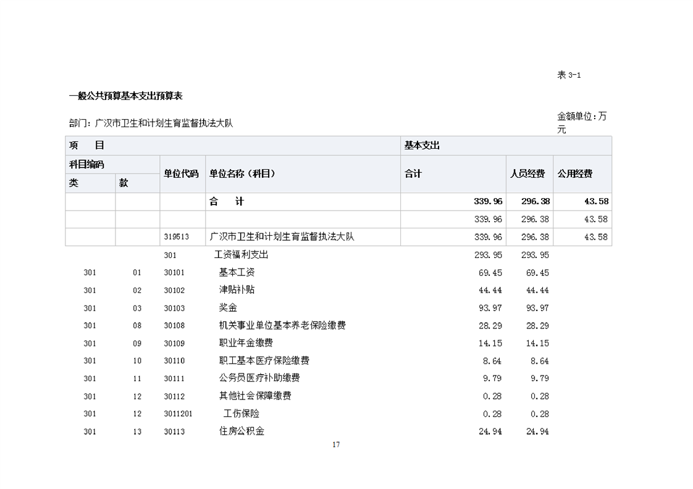The height and width of the screenshot is (489, 693).
Task: Click the 职业年金缴费 row name
Action: 246,343
